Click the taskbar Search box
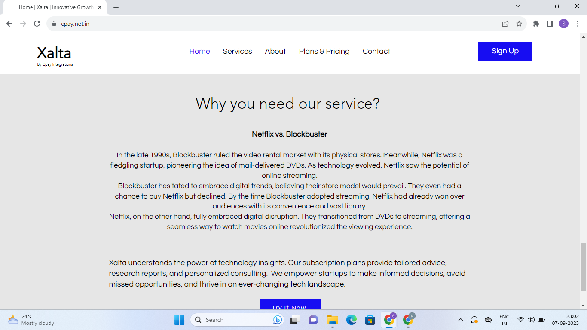 tap(237, 320)
